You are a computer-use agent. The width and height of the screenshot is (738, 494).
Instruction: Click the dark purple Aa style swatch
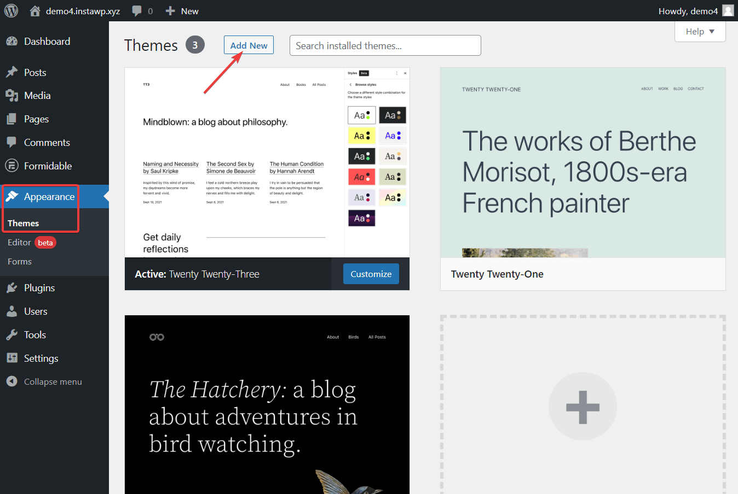(x=362, y=218)
